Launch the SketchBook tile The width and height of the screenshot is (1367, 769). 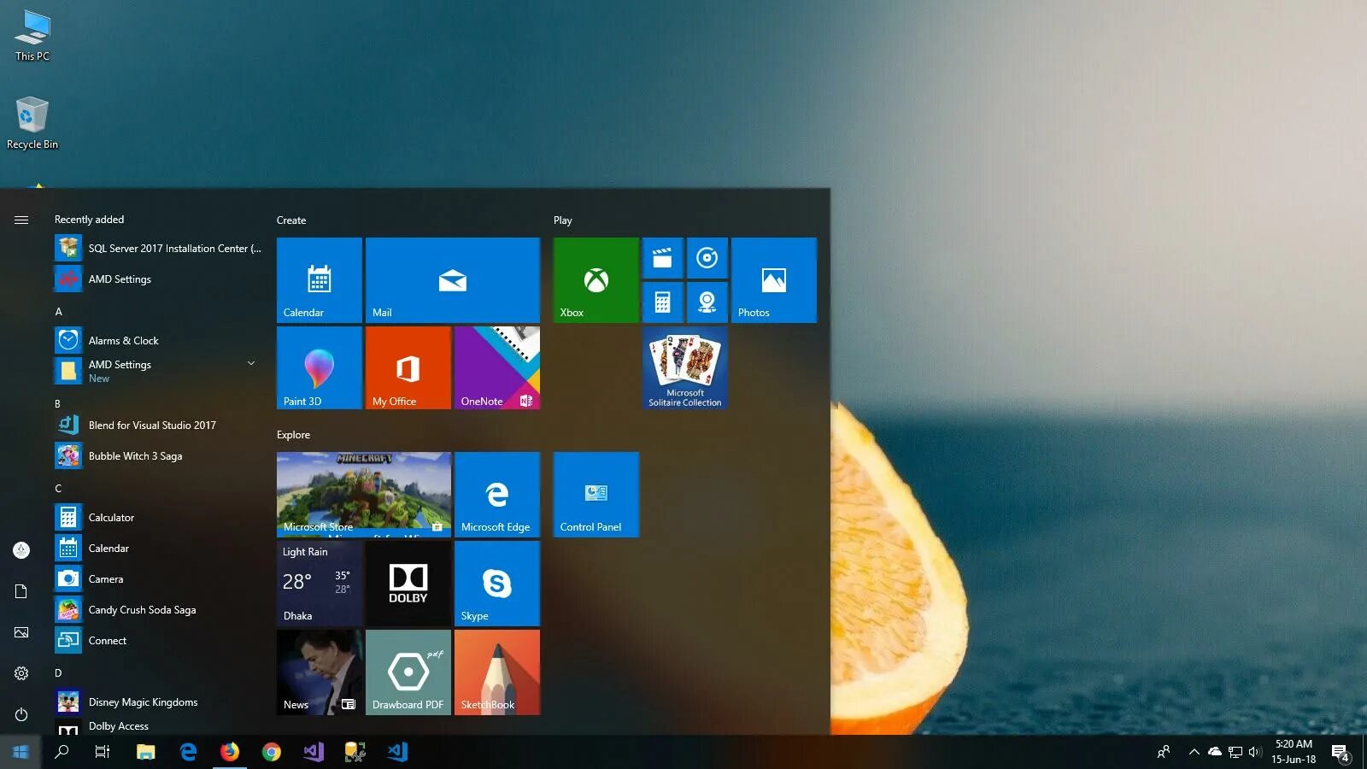pos(497,672)
